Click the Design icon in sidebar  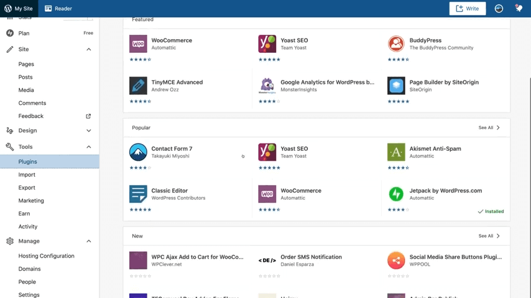(10, 130)
